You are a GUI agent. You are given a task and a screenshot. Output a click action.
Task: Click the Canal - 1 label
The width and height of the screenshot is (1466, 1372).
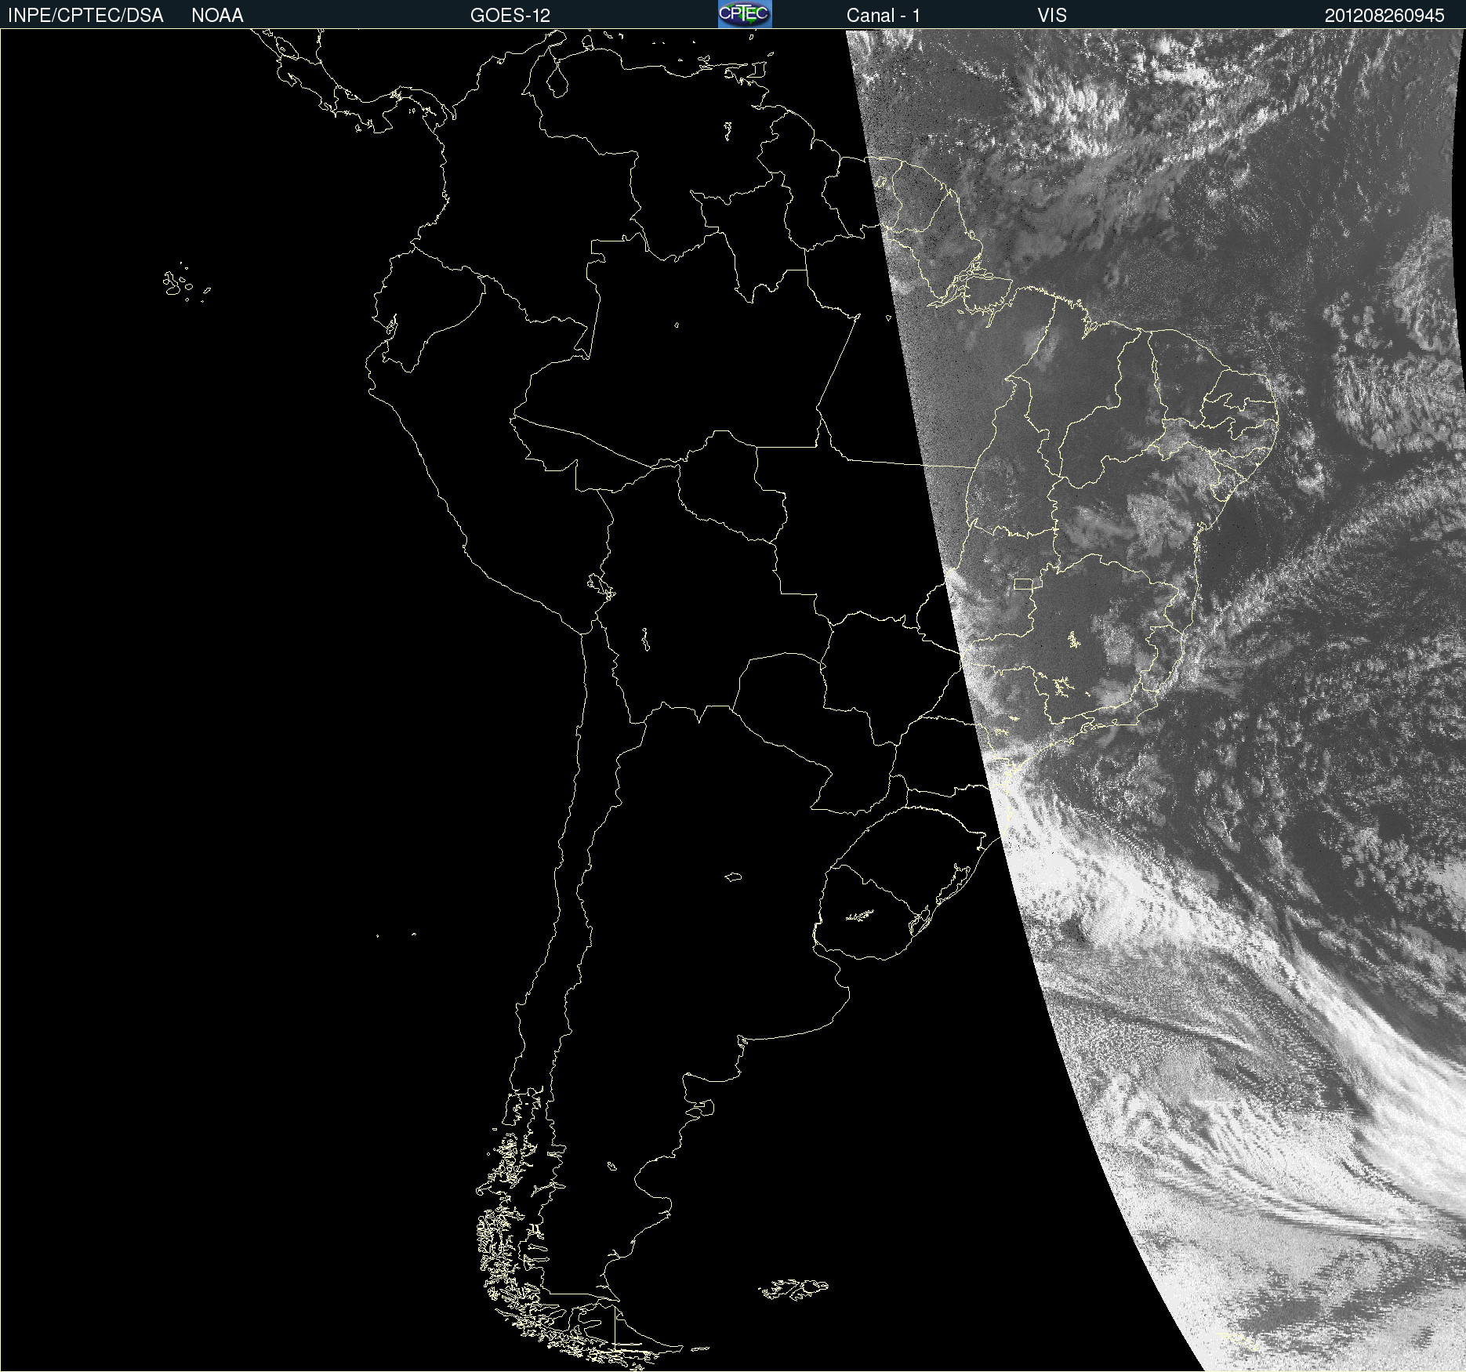(x=884, y=16)
